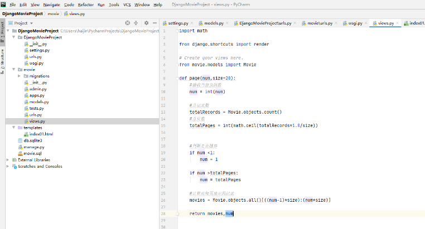Select the views.py editor tab

pos(386,23)
